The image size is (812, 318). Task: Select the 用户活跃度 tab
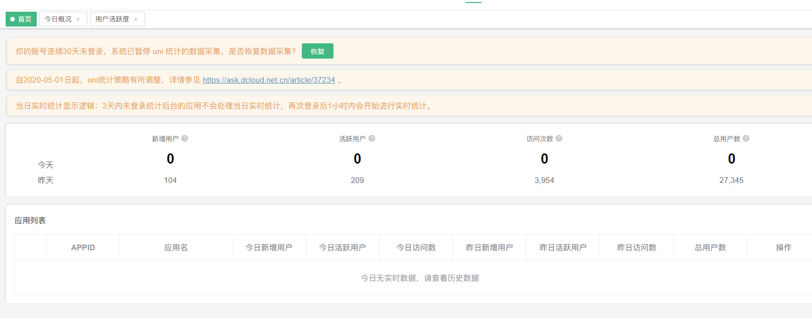[x=112, y=19]
